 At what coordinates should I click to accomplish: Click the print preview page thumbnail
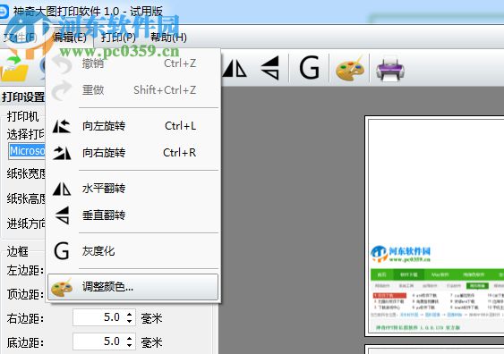pyautogui.click(x=434, y=226)
